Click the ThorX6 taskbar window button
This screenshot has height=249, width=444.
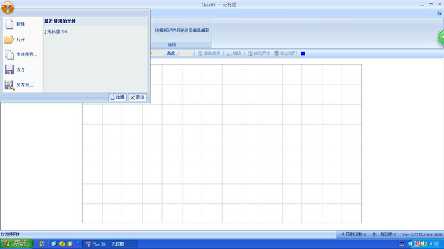(x=110, y=244)
